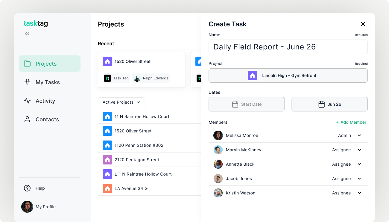389x222 pixels.
Task: Switch to the Projects view
Action: tap(46, 64)
